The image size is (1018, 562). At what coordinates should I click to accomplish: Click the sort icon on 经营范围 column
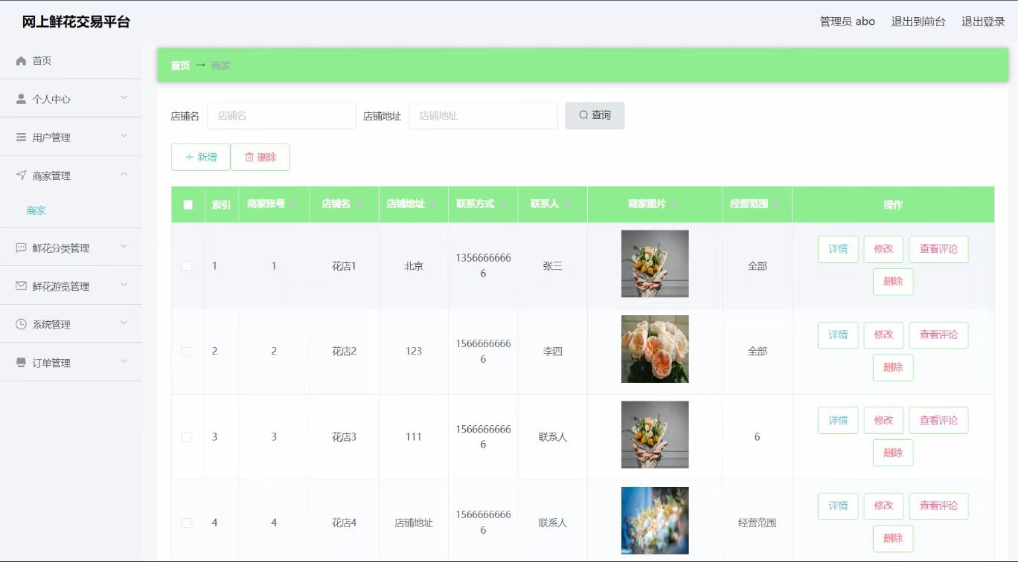(x=775, y=204)
